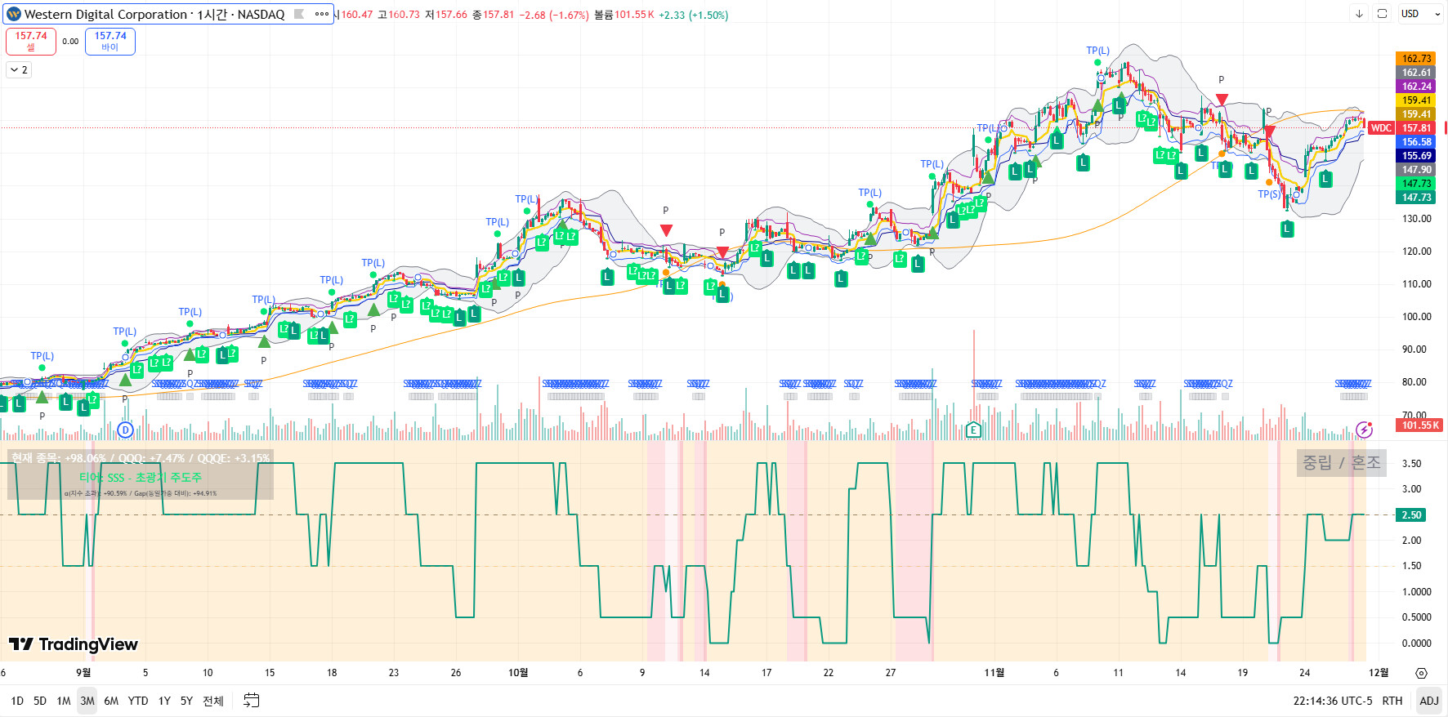The height and width of the screenshot is (717, 1448).
Task: Expand the collapsed indicator legend showing 2
Action: (19, 69)
